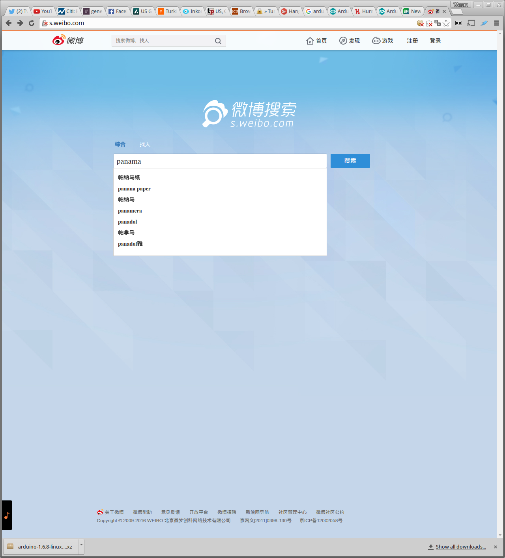
Task: Open the 微博帮助 footer link
Action: coord(142,512)
